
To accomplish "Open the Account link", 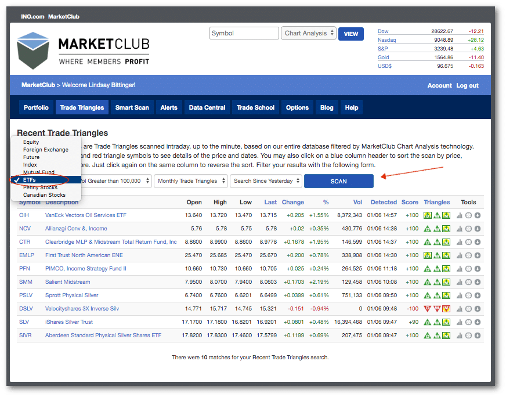I will (439, 85).
